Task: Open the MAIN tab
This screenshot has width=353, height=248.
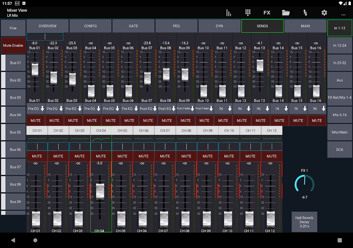Action: click(305, 26)
